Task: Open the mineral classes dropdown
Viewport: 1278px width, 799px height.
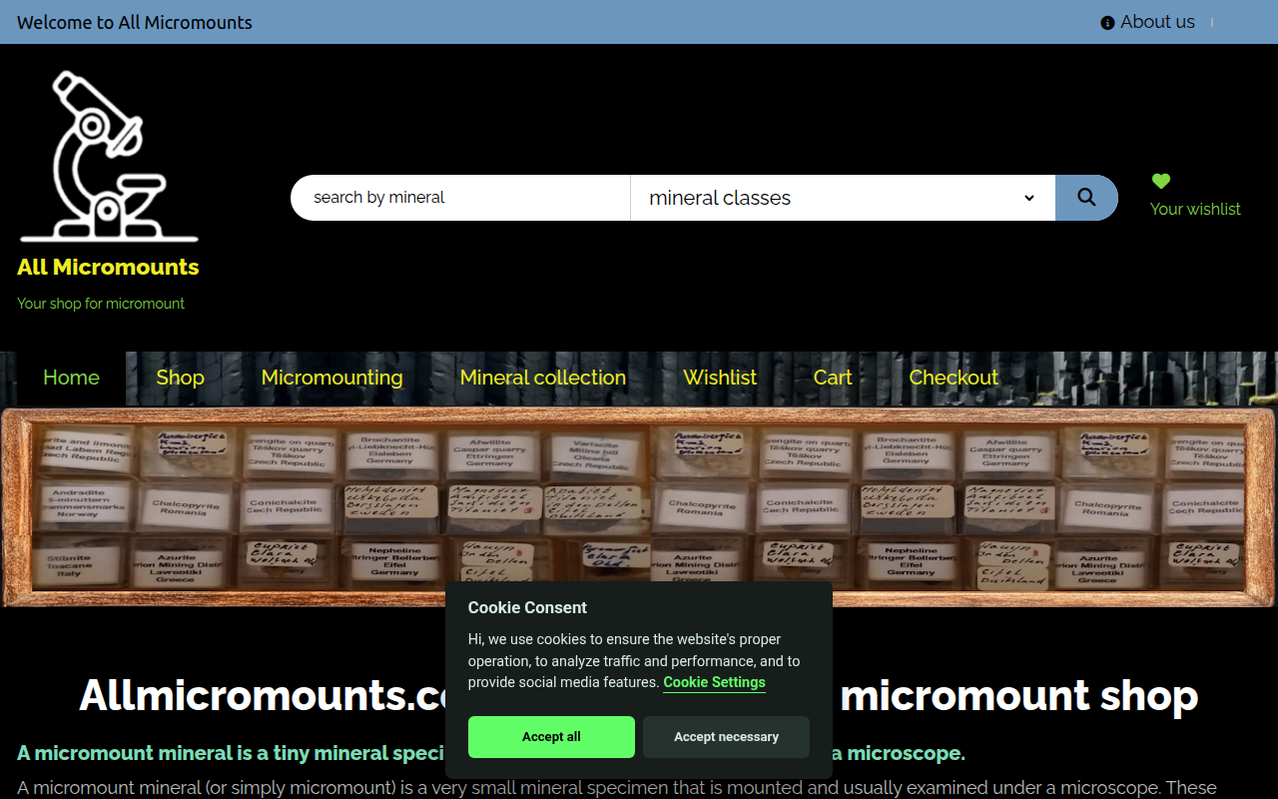Action: (843, 198)
